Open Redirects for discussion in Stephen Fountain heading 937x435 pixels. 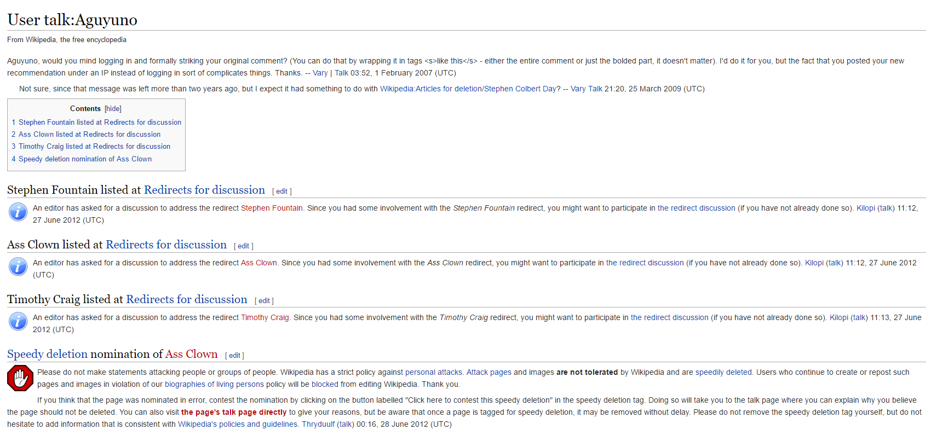tap(204, 190)
